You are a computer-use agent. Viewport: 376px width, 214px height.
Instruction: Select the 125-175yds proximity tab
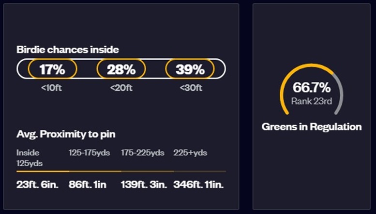pos(89,153)
